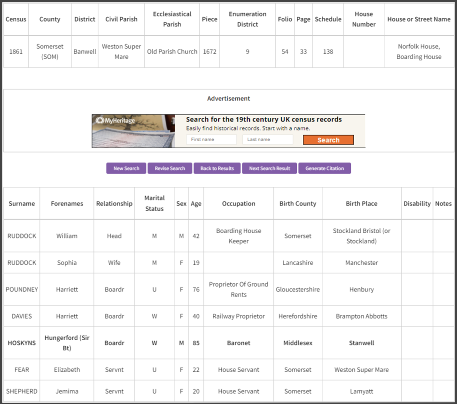Go Back to Results
The height and width of the screenshot is (404, 457).
pyautogui.click(x=217, y=168)
